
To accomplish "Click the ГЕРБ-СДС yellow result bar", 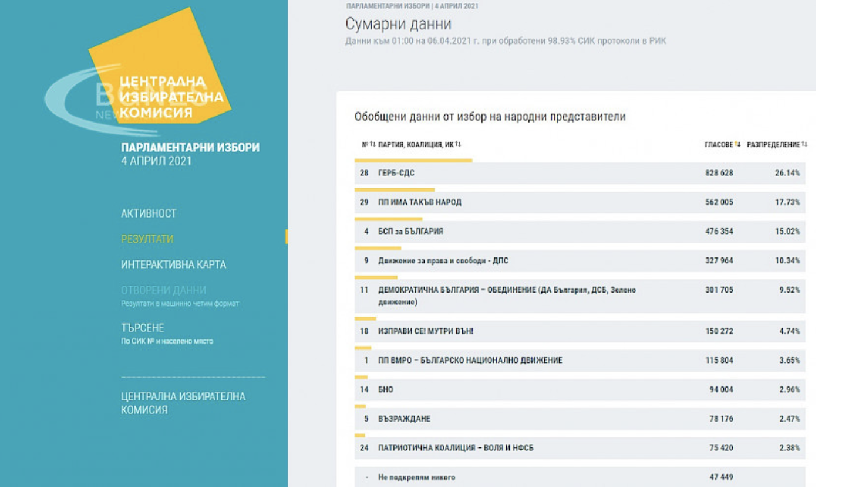I will tap(413, 160).
